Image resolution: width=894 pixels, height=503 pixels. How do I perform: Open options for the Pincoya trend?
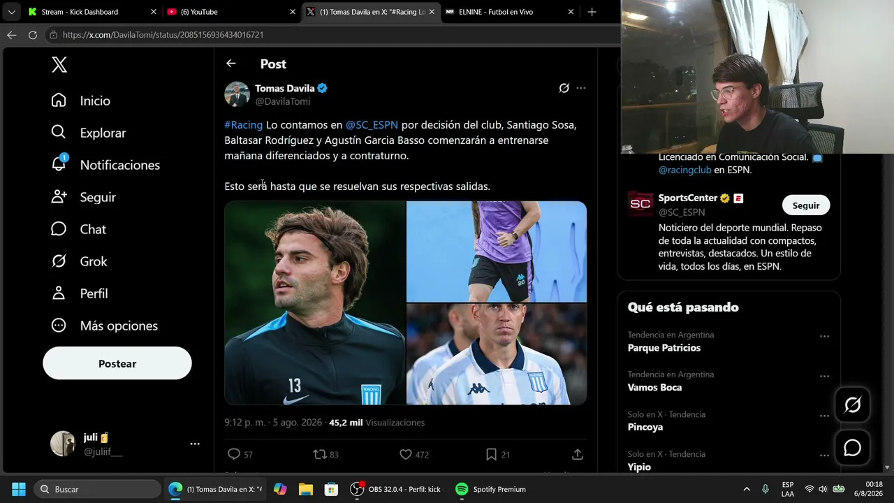[x=824, y=416]
